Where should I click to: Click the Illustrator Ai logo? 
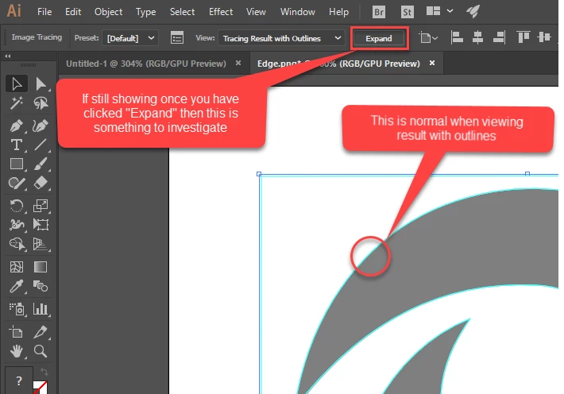click(14, 11)
